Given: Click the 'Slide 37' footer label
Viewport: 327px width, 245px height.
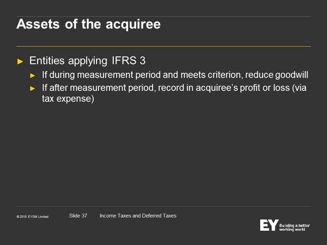Looking at the screenshot, I should click(78, 216).
